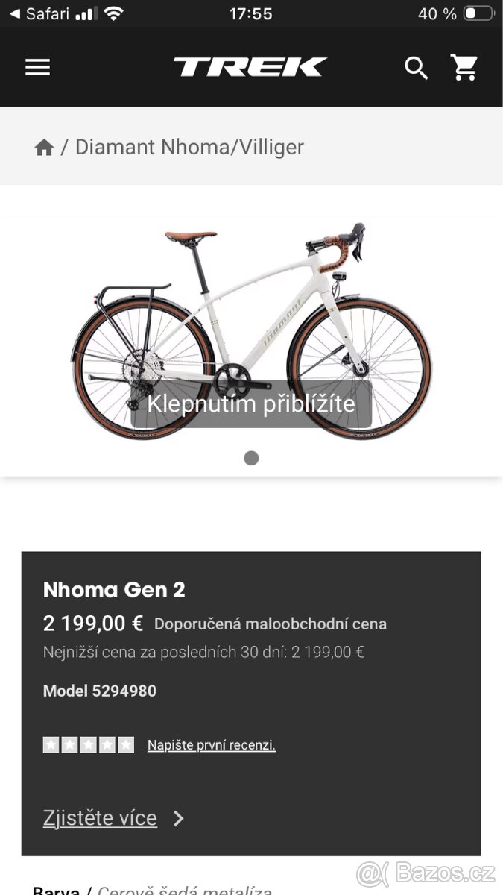Click the Model 5294980 text
The image size is (503, 895).
click(x=100, y=691)
